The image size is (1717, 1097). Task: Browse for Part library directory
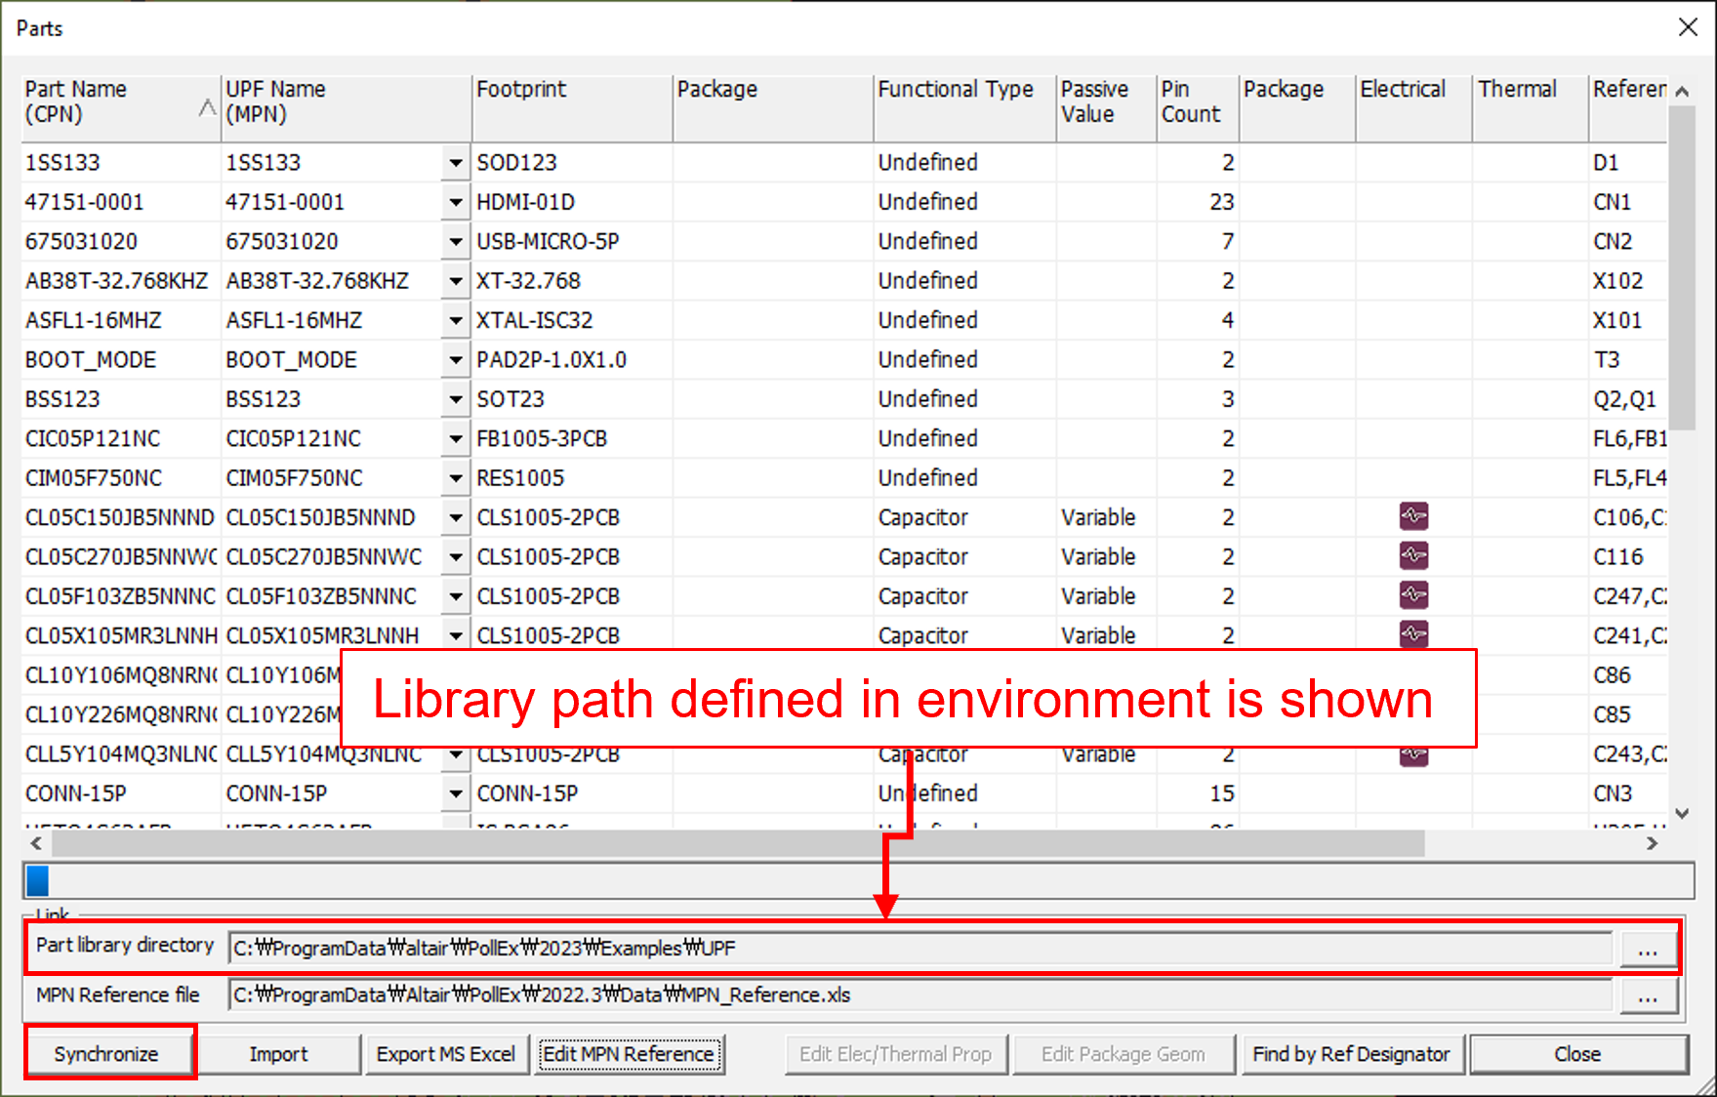click(x=1648, y=949)
